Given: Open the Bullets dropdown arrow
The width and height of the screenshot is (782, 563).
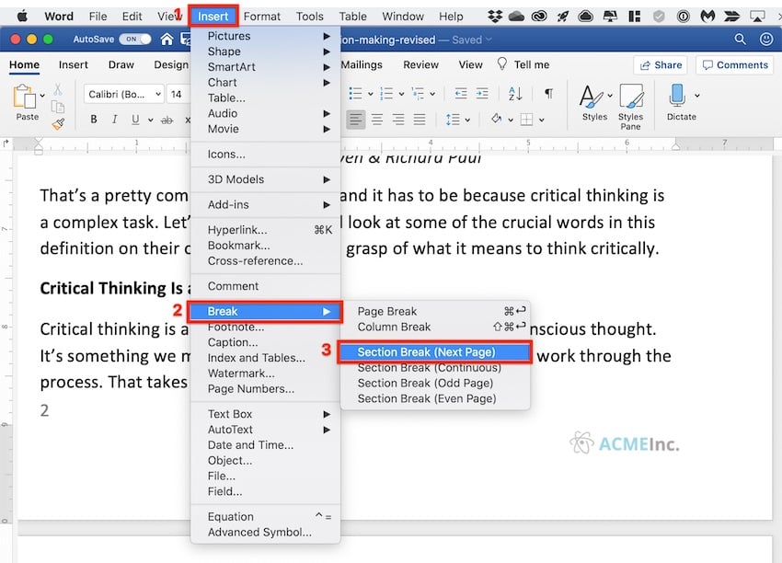Looking at the screenshot, I should coord(370,94).
